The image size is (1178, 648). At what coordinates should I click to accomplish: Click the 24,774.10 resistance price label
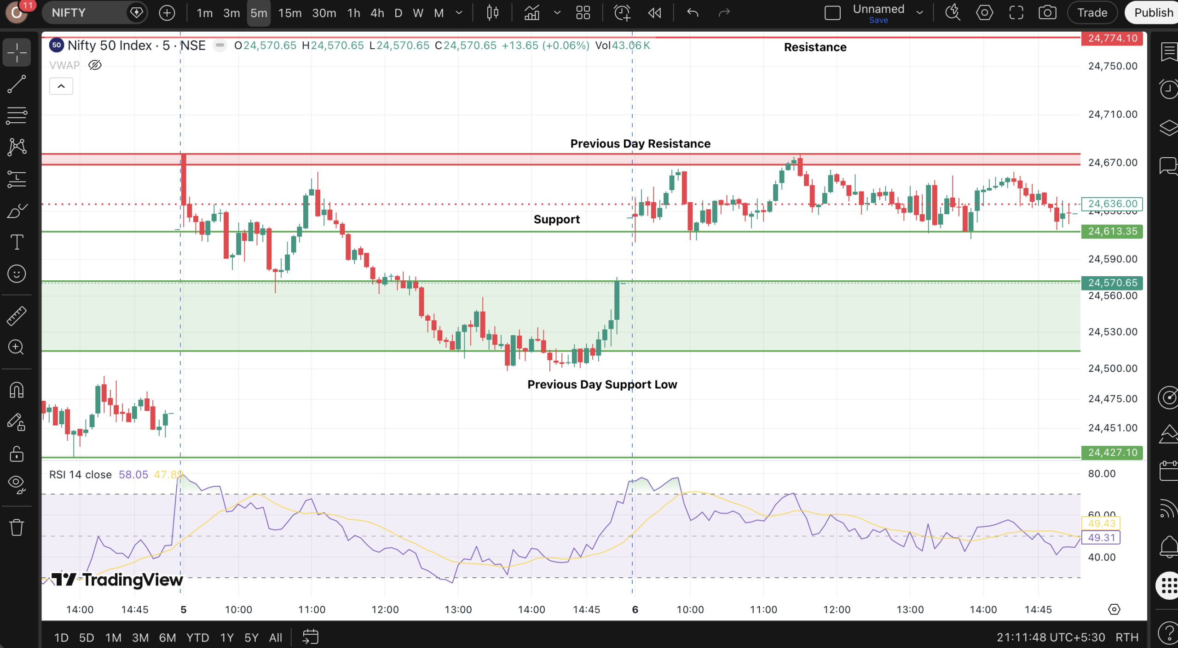coord(1112,38)
